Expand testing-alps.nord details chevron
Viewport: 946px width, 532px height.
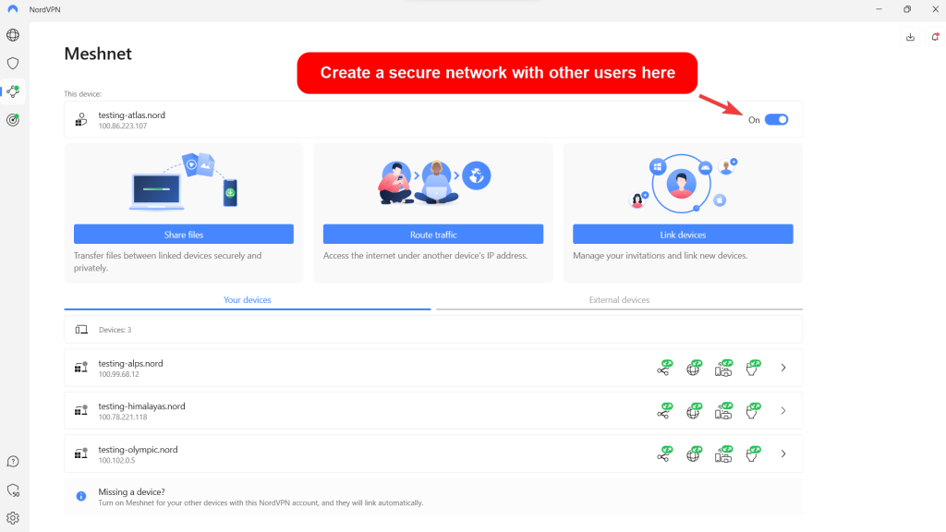(783, 368)
